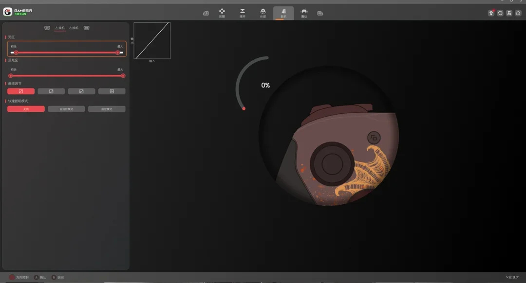Click the 反死区 section heading
Screen dimensions: 526x283
(13, 60)
